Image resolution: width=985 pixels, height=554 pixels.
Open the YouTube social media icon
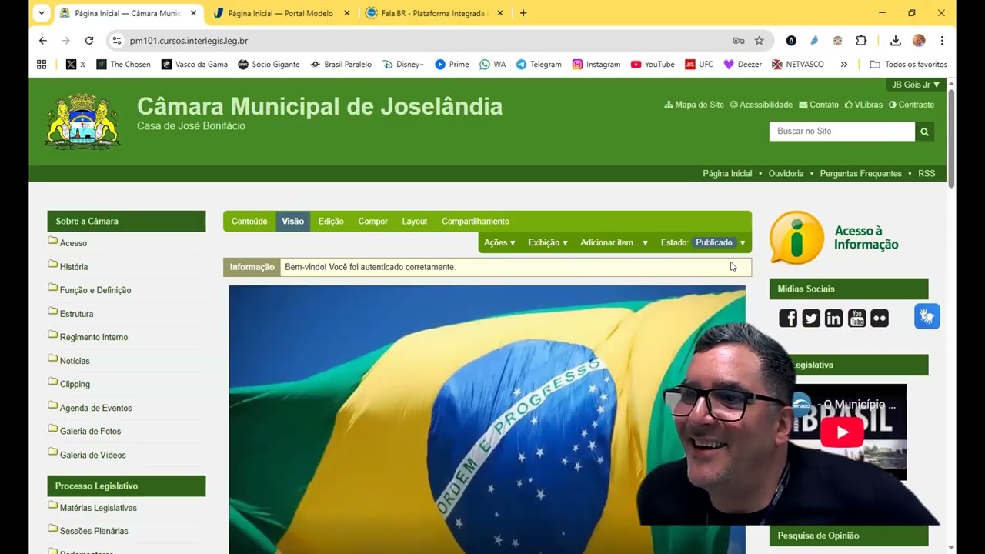[856, 319]
